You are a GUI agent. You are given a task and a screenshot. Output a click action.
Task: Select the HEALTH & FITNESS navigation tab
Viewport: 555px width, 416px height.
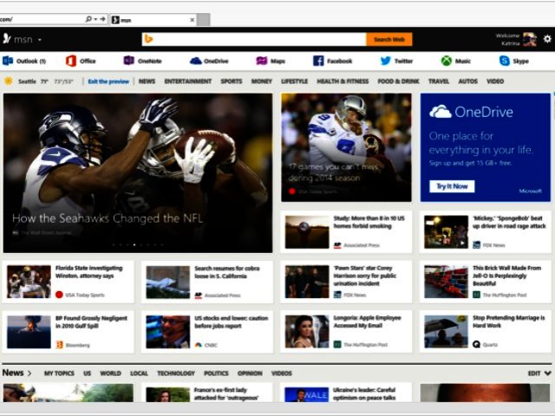(x=343, y=81)
